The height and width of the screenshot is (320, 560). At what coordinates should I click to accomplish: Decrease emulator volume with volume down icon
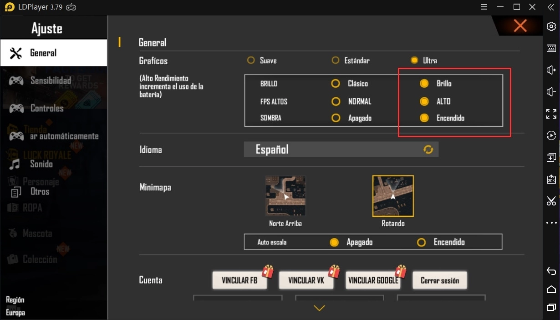(x=551, y=92)
